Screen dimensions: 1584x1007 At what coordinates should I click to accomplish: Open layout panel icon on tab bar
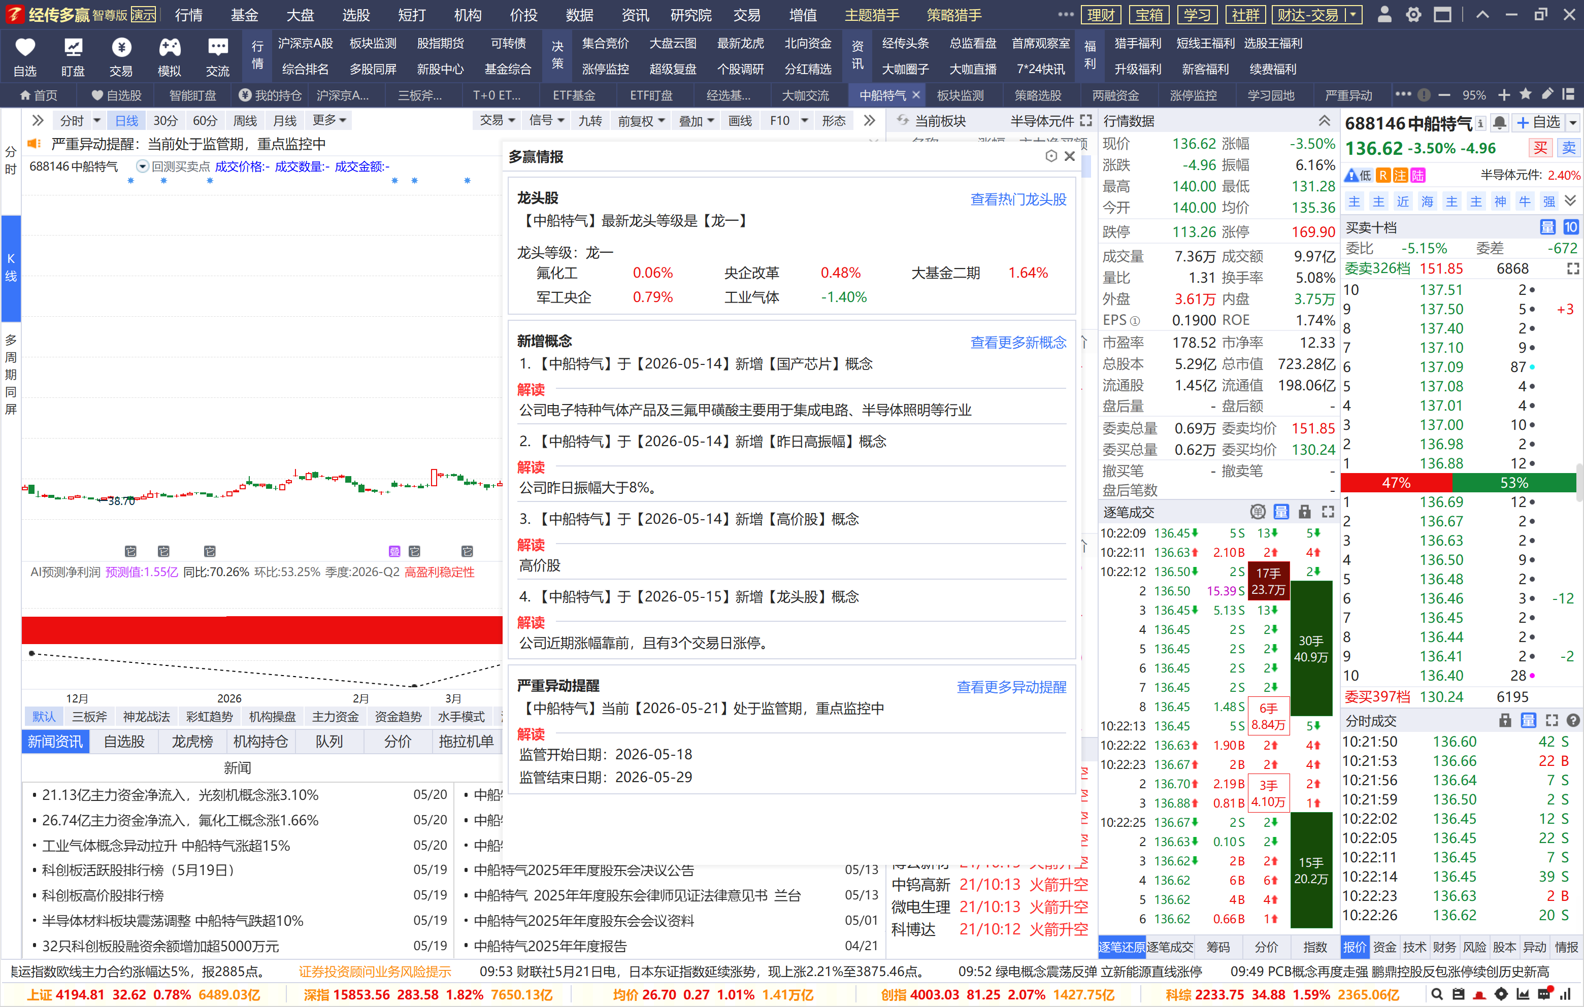[x=1568, y=95]
